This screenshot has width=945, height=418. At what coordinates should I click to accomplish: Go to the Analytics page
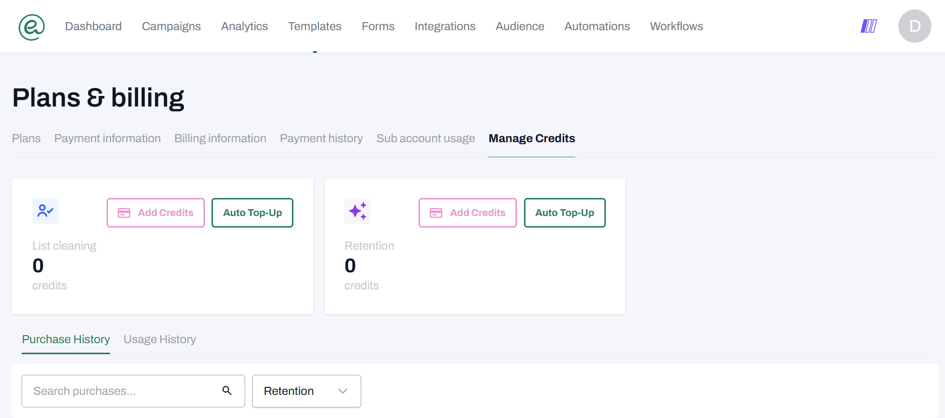tap(244, 26)
